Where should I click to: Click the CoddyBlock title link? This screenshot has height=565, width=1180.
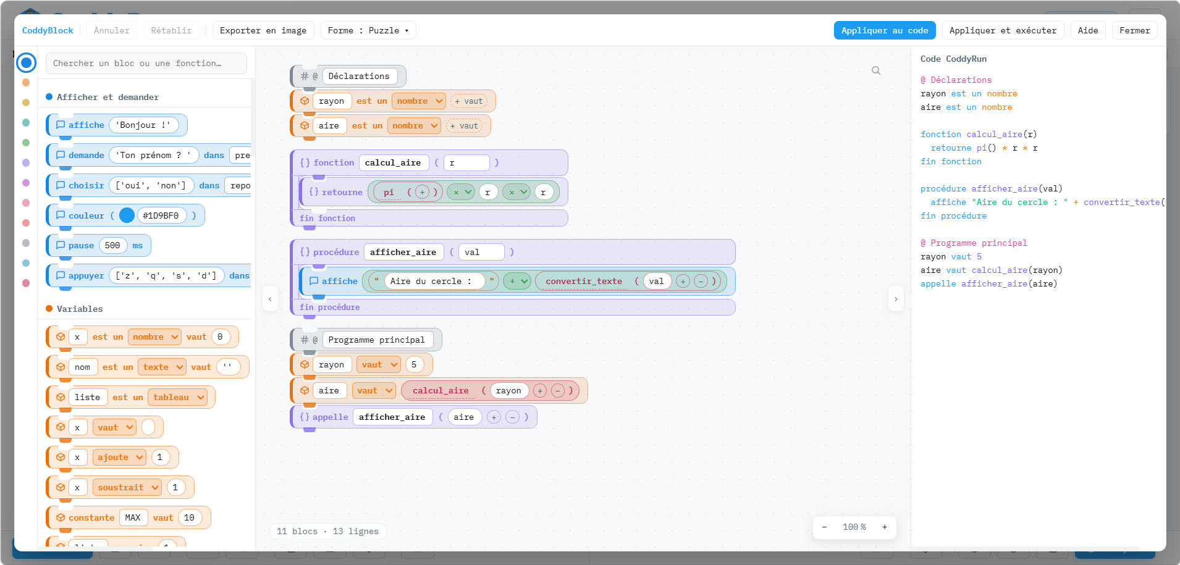pos(48,30)
